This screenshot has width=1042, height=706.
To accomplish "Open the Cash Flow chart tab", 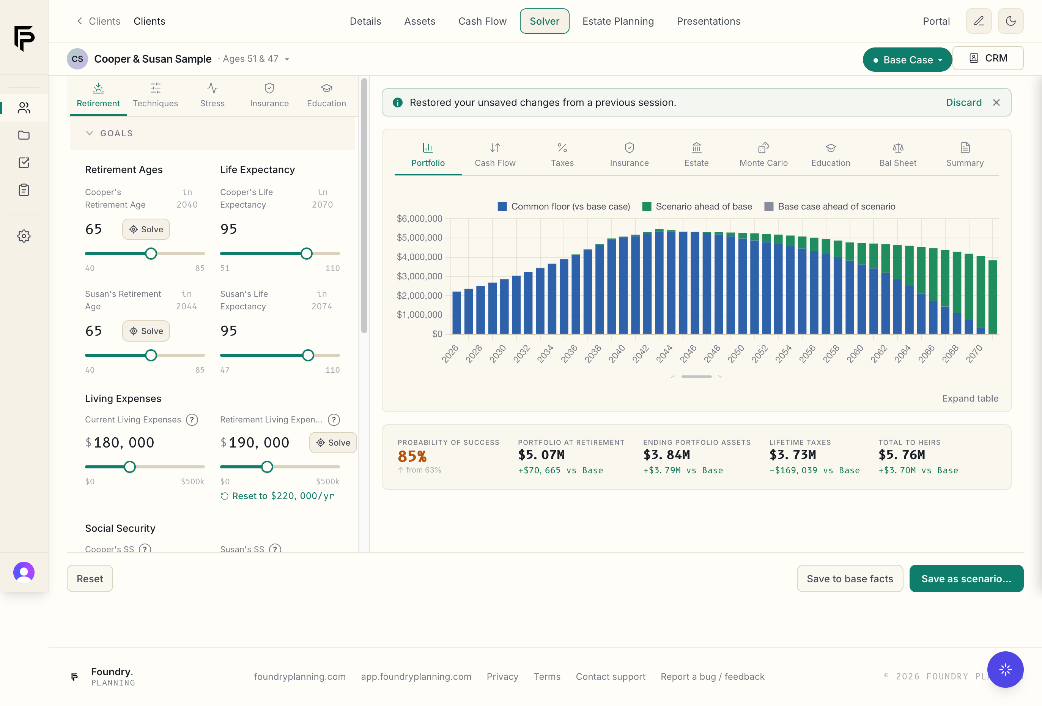I will pyautogui.click(x=495, y=155).
